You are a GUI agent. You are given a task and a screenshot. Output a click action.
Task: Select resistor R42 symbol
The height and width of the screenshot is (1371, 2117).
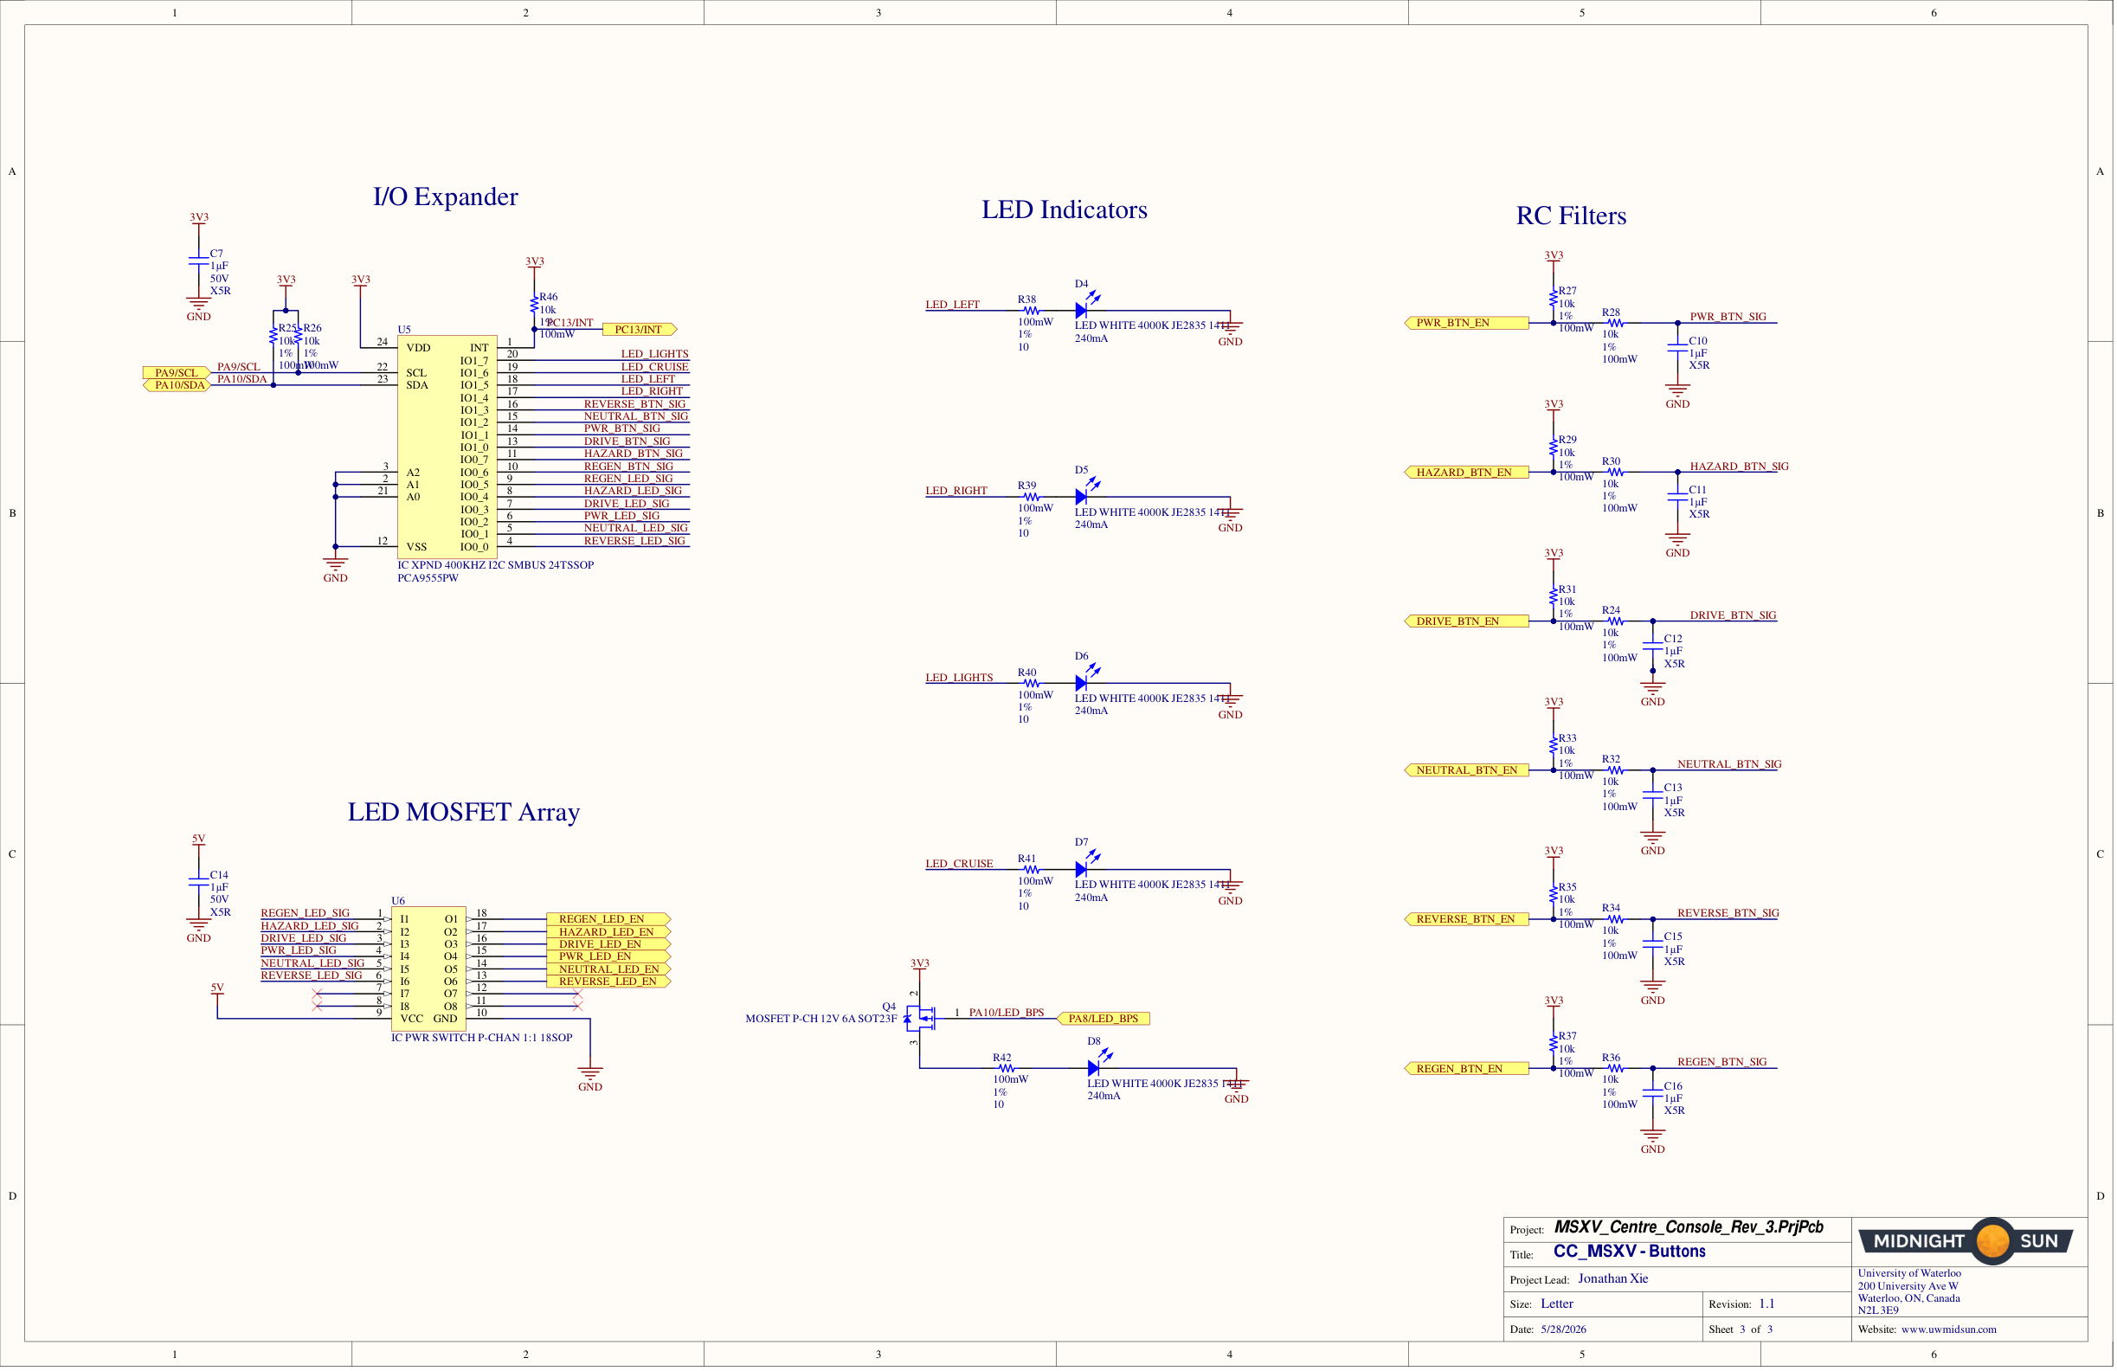[1005, 1069]
